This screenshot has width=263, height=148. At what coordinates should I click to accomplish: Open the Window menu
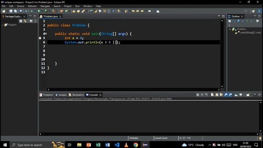[x=88, y=6]
